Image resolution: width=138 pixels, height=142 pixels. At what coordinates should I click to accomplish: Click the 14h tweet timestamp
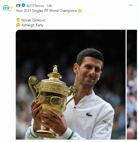(x=49, y=6)
